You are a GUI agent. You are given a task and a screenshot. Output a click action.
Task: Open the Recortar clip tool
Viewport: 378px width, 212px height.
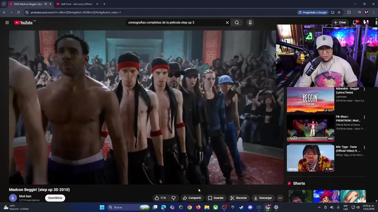[239, 198]
